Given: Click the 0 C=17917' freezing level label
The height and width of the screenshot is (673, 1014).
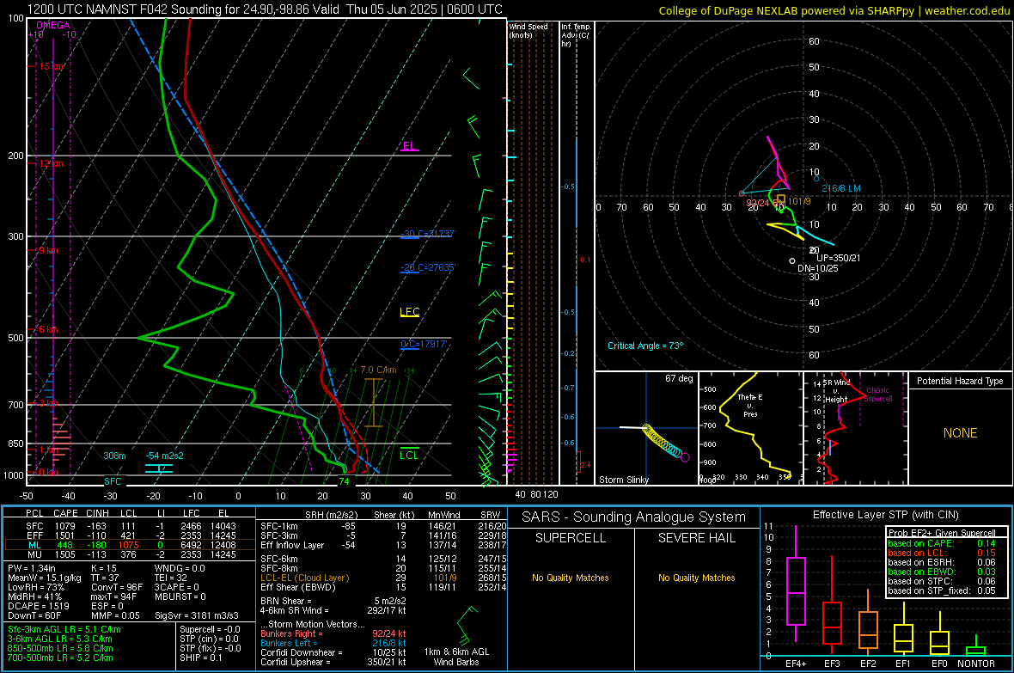Looking at the screenshot, I should [x=424, y=345].
